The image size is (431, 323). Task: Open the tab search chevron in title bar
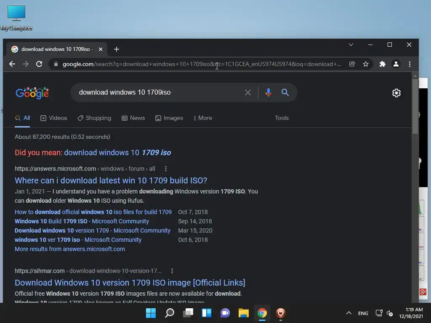point(351,45)
